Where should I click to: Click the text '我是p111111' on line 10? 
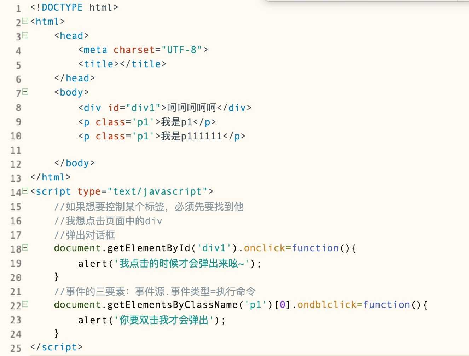tap(192, 136)
